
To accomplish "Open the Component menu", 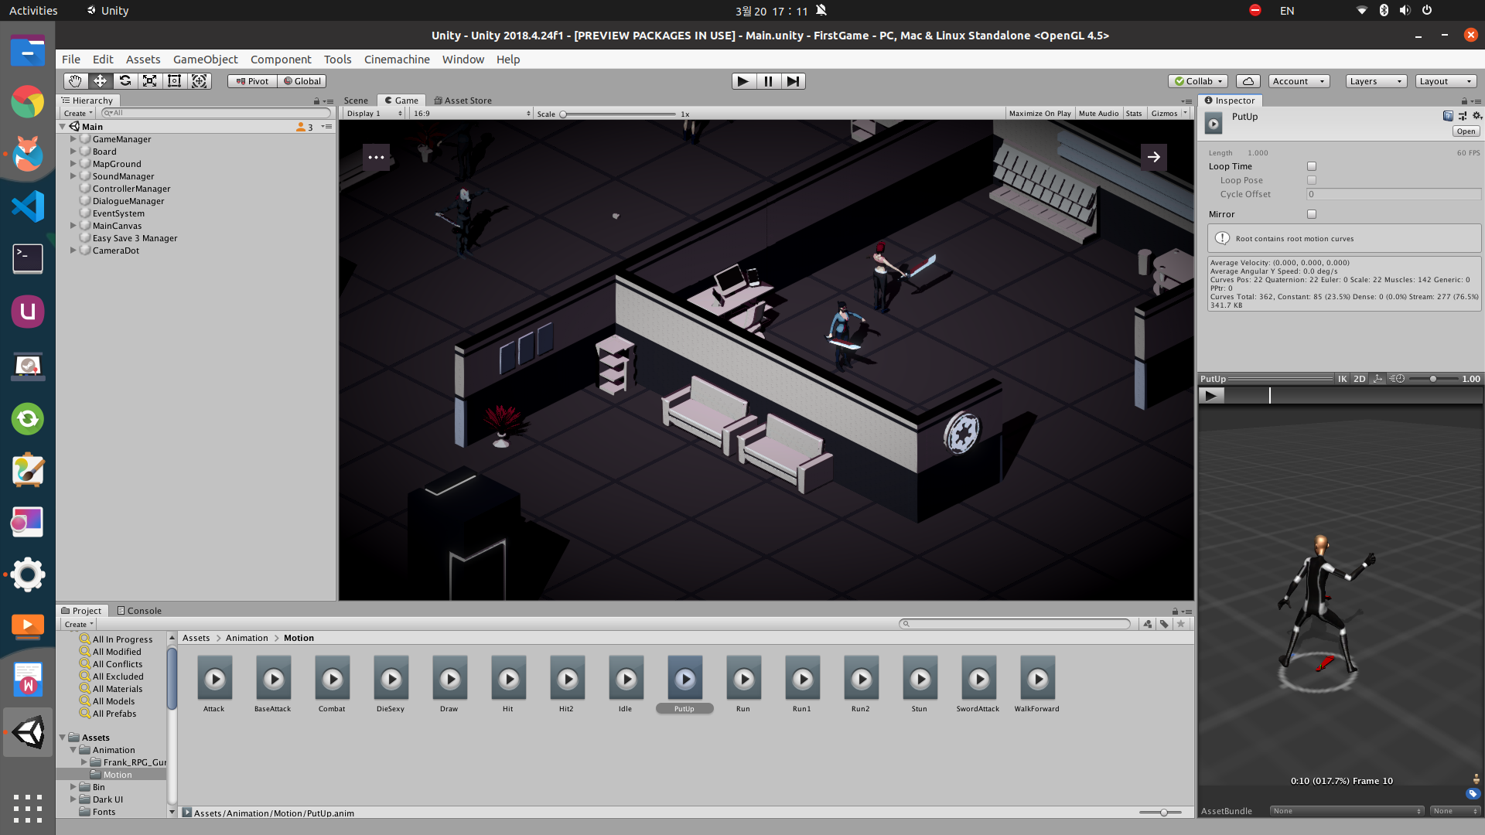I will pos(281,60).
